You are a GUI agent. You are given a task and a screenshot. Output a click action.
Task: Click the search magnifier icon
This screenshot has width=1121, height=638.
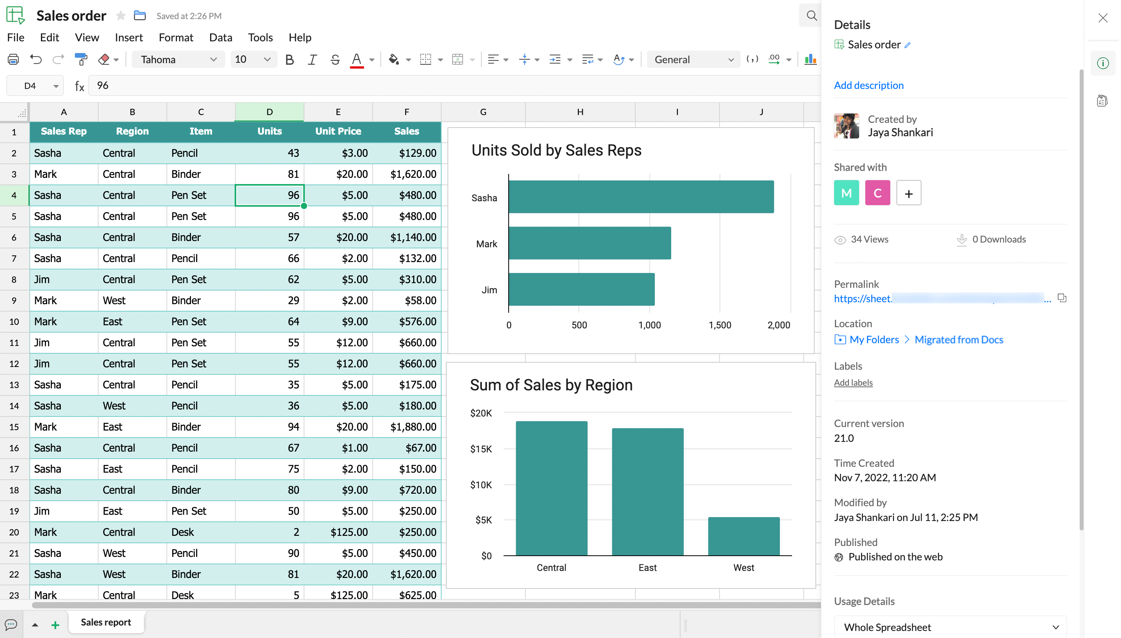coord(812,16)
